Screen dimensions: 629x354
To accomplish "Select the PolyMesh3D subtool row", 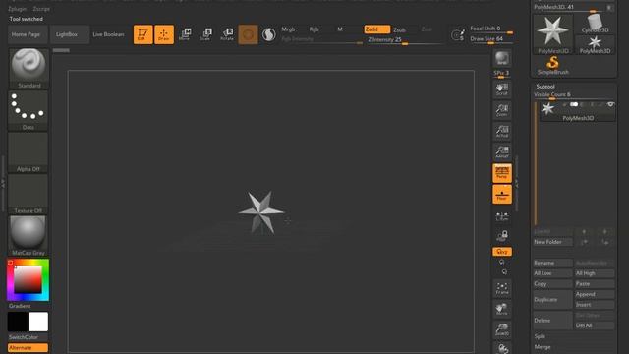I will [x=578, y=111].
